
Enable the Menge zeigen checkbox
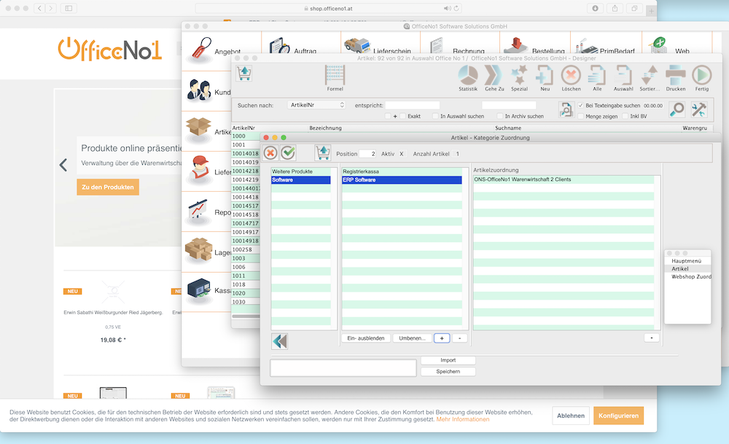[x=581, y=116]
